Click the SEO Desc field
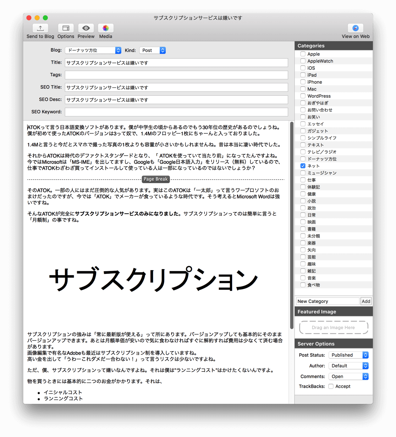 (x=177, y=100)
